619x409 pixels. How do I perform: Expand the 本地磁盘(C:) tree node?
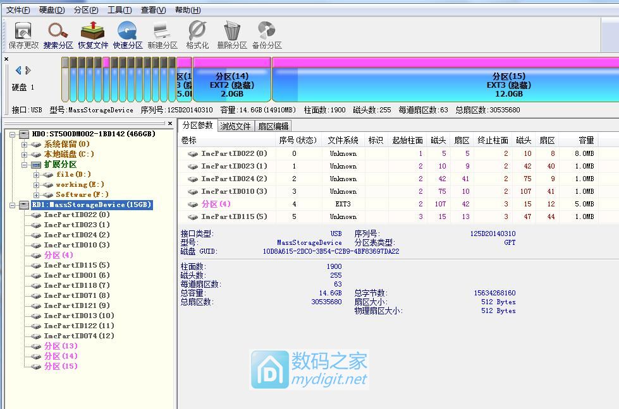[25, 155]
